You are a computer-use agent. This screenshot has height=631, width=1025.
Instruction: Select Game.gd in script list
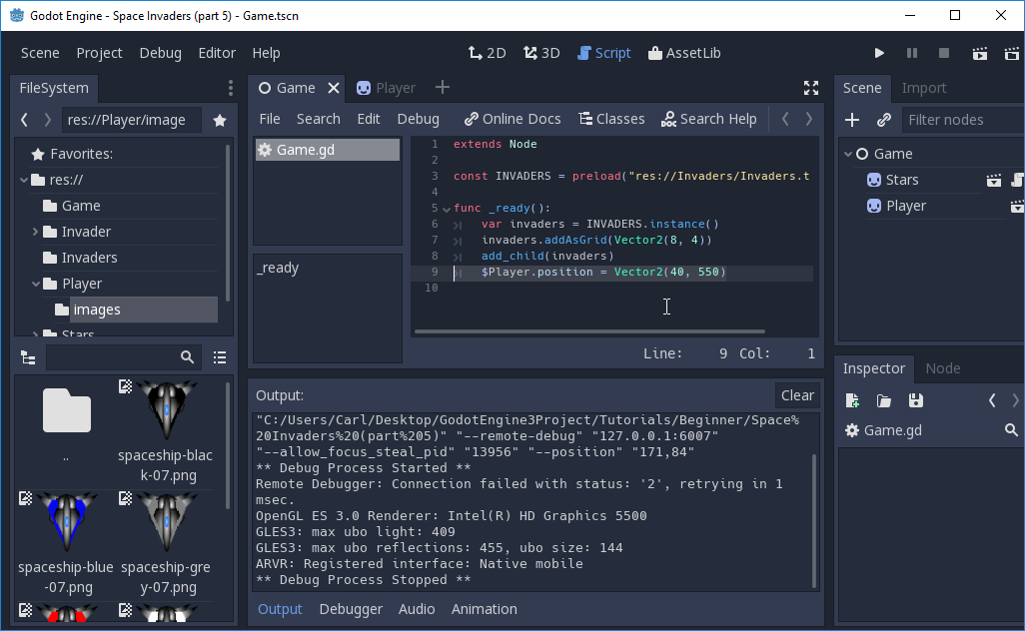pos(327,150)
